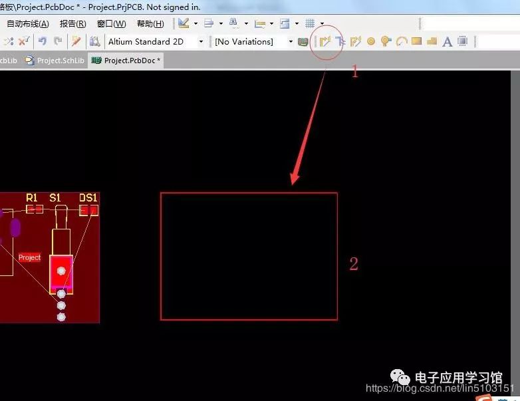Click the R1 resistor footprint pads
The image size is (520, 401).
tap(35, 209)
